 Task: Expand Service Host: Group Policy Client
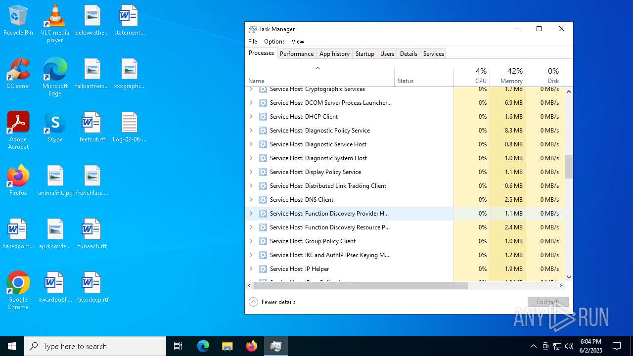tap(251, 241)
